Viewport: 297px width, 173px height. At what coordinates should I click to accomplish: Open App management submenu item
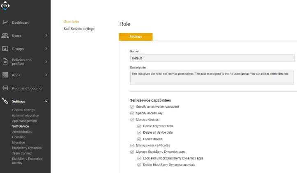tap(24, 121)
